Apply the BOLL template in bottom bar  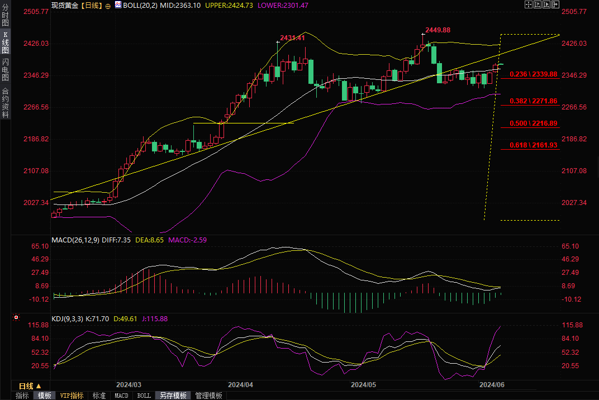coord(144,396)
